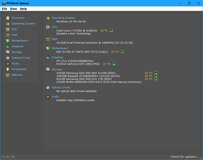This screenshot has height=160, width=203.
Task: Show Motherboard details from sidebar
Action: tap(20, 41)
